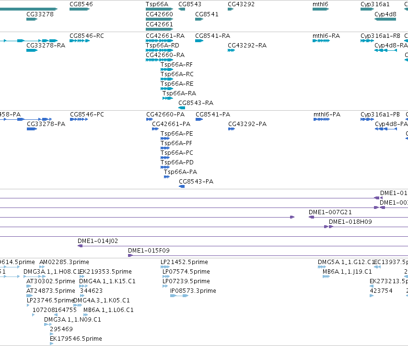This screenshot has height=346, width=408.
Task: Select the CG42661 gene bar
Action: click(159, 29)
